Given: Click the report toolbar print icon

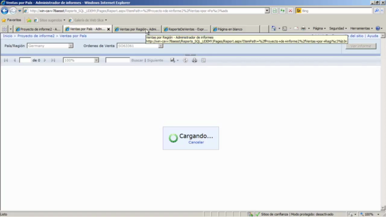Looking at the screenshot, I should click(x=194, y=60).
